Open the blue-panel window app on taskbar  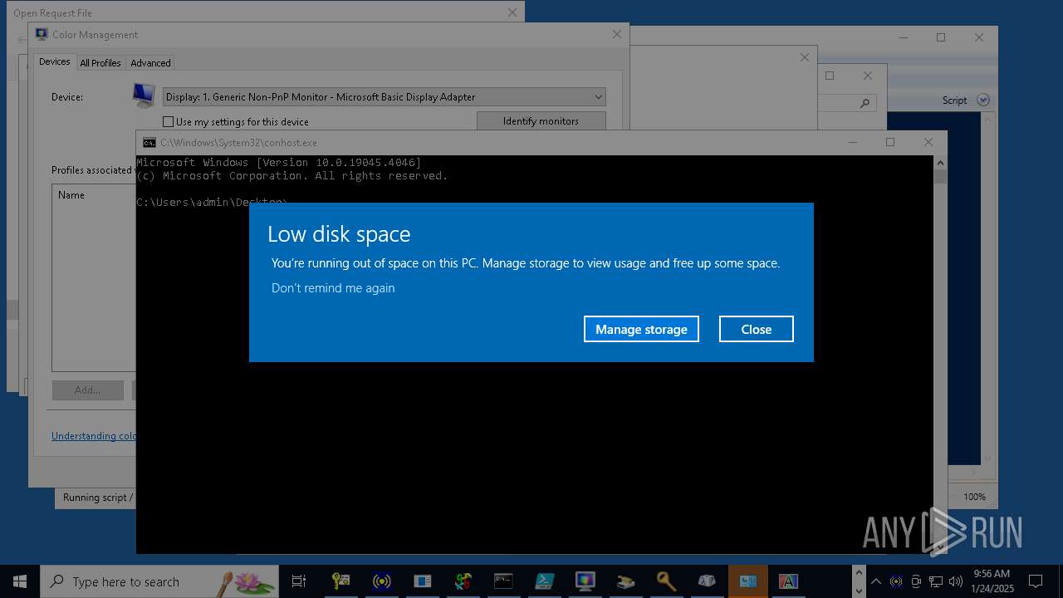[422, 581]
